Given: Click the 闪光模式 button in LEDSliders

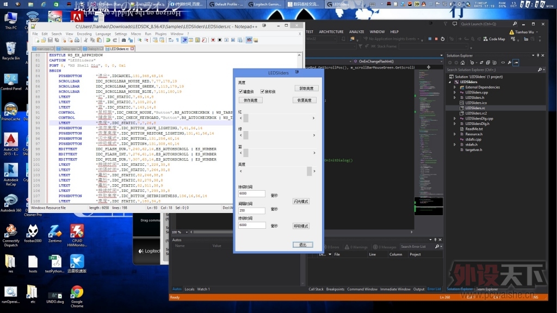Looking at the screenshot, I should click(x=301, y=202).
